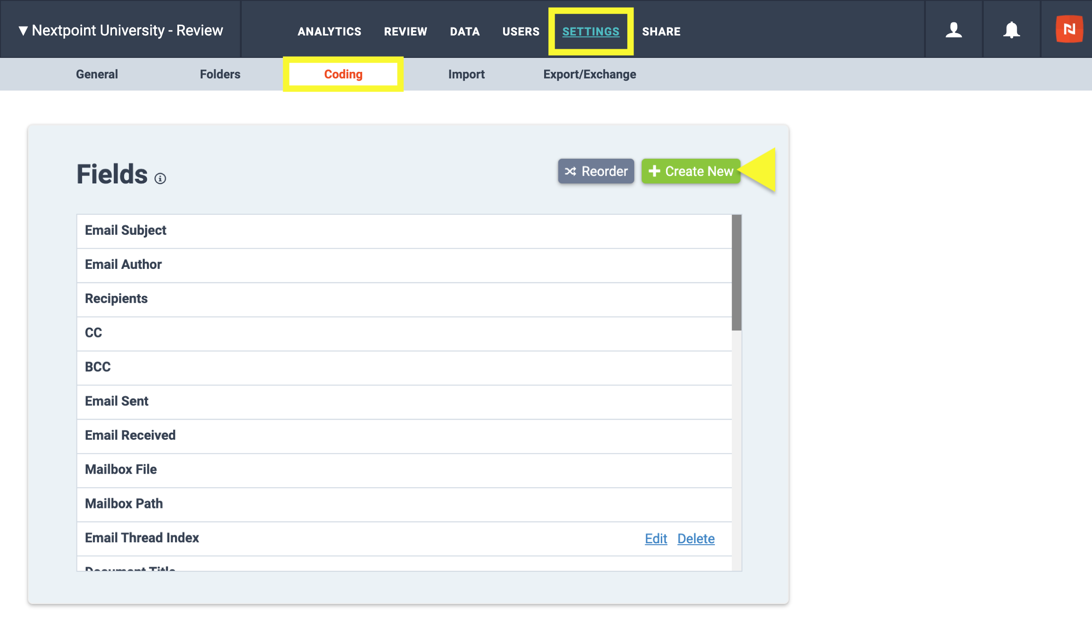Viewport: 1092px width, 632px height.
Task: Switch to the Import tab
Action: click(466, 74)
